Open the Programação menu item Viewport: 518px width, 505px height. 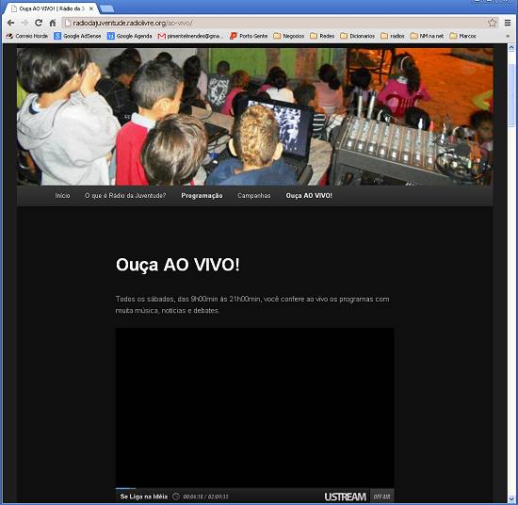pos(202,196)
